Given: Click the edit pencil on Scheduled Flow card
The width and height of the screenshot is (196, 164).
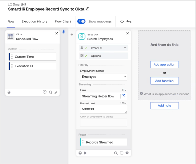Looking at the screenshot, I should click(x=56, y=92).
